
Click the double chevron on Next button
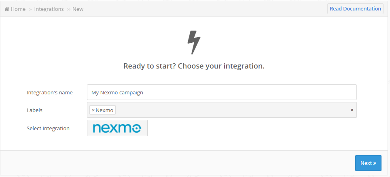coord(375,163)
